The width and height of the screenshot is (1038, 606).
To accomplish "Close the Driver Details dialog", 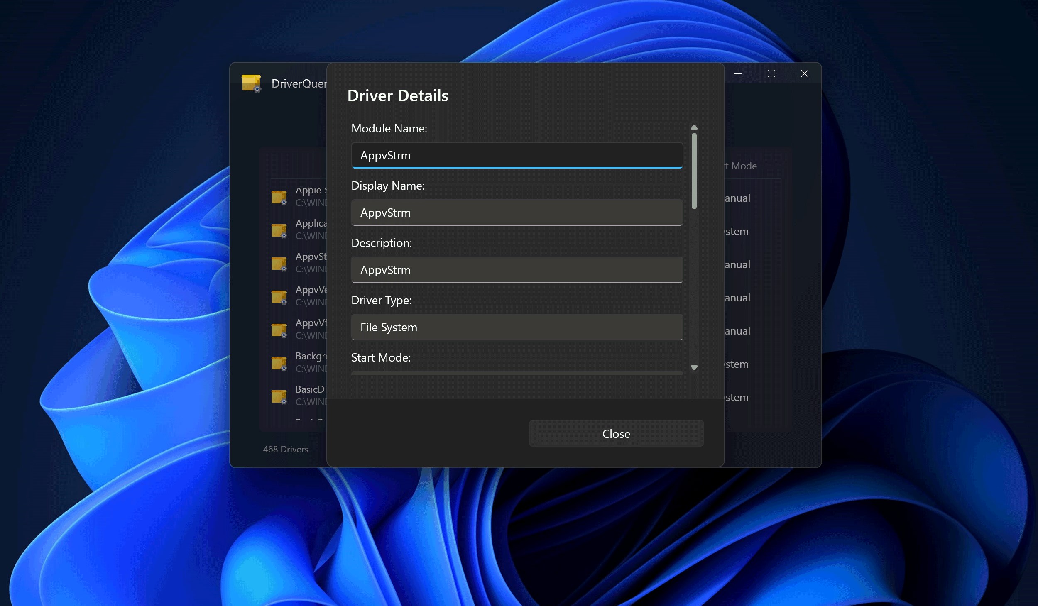I will tap(616, 434).
